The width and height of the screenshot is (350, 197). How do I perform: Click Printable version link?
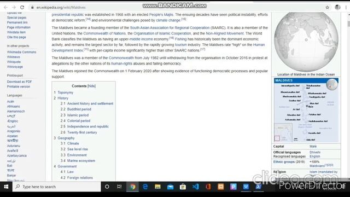(18, 86)
